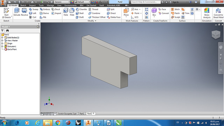Convert to Sheet Metal
Image resolution: width=224 pixels, height=126 pixels.
(x=218, y=13)
